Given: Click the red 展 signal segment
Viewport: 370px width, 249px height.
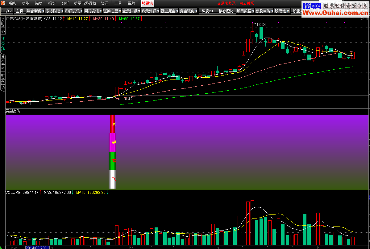Looking at the screenshot, I should pyautogui.click(x=113, y=124).
